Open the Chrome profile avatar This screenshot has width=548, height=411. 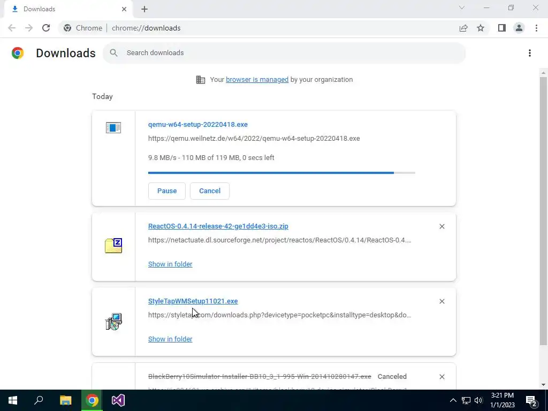point(519,28)
